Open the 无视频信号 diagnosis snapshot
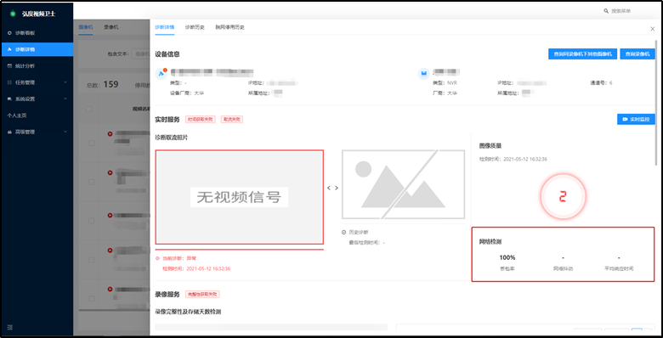Viewport: 663px width, 338px height. coord(240,197)
